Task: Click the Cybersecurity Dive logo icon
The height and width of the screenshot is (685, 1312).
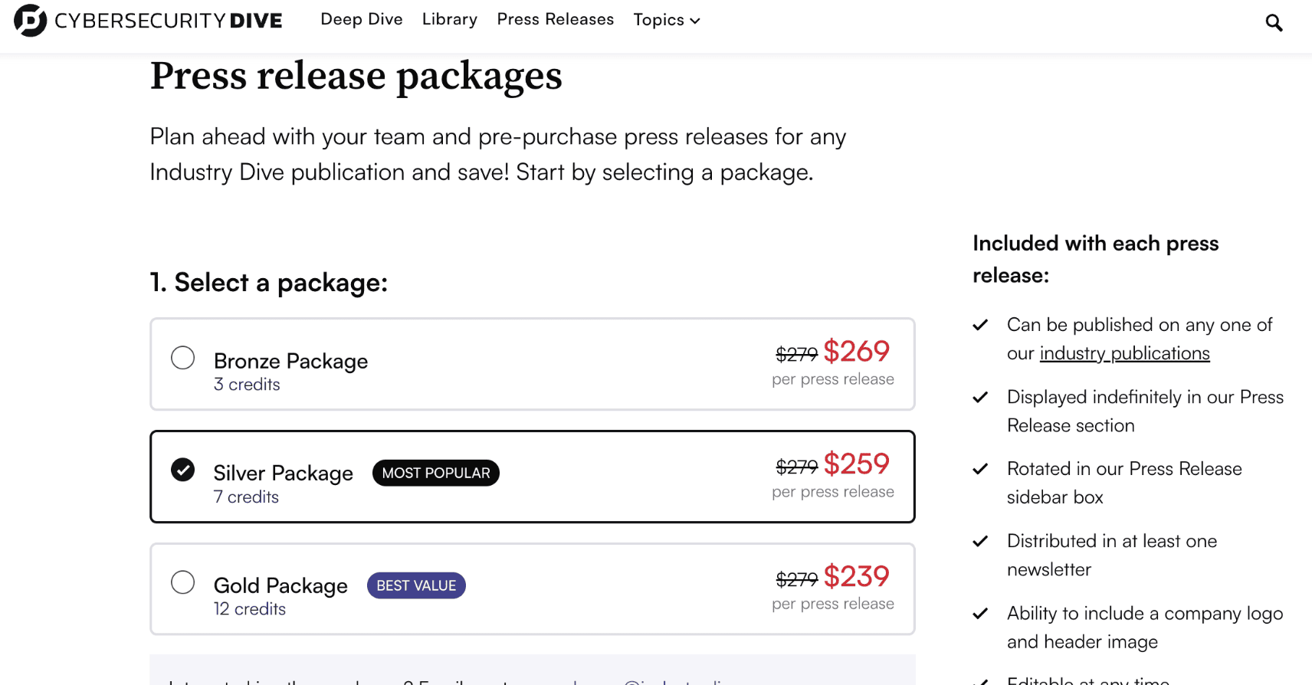Action: 30,20
